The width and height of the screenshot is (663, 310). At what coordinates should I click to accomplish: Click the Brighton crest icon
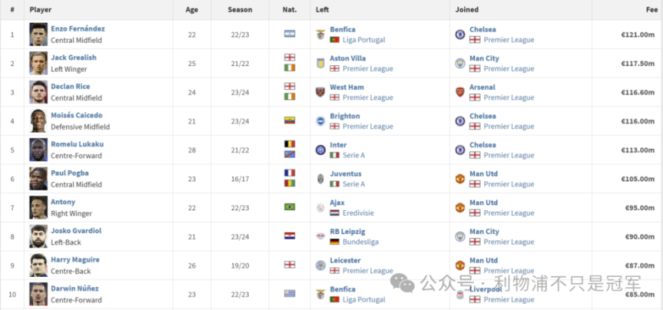tap(320, 121)
